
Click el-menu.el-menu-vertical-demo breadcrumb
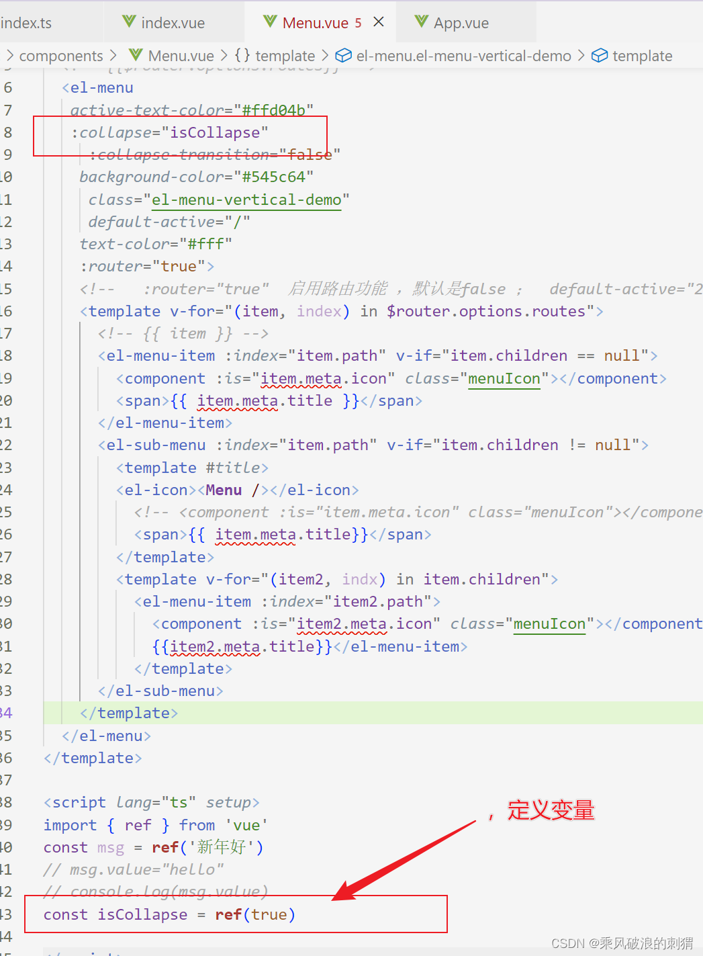tap(464, 56)
